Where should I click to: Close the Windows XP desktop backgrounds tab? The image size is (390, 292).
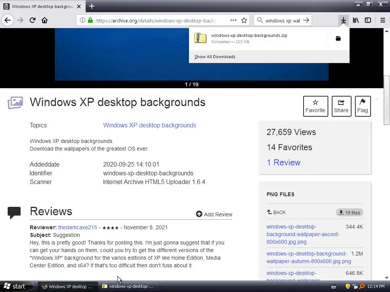tap(79, 6)
